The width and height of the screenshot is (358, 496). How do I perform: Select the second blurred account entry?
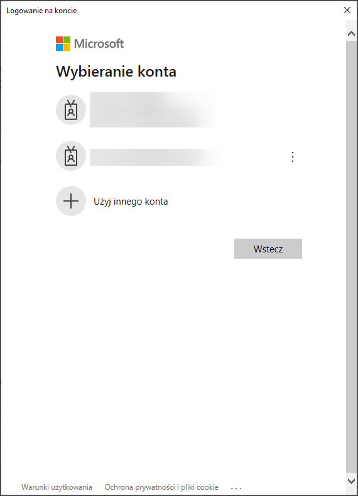[155, 157]
